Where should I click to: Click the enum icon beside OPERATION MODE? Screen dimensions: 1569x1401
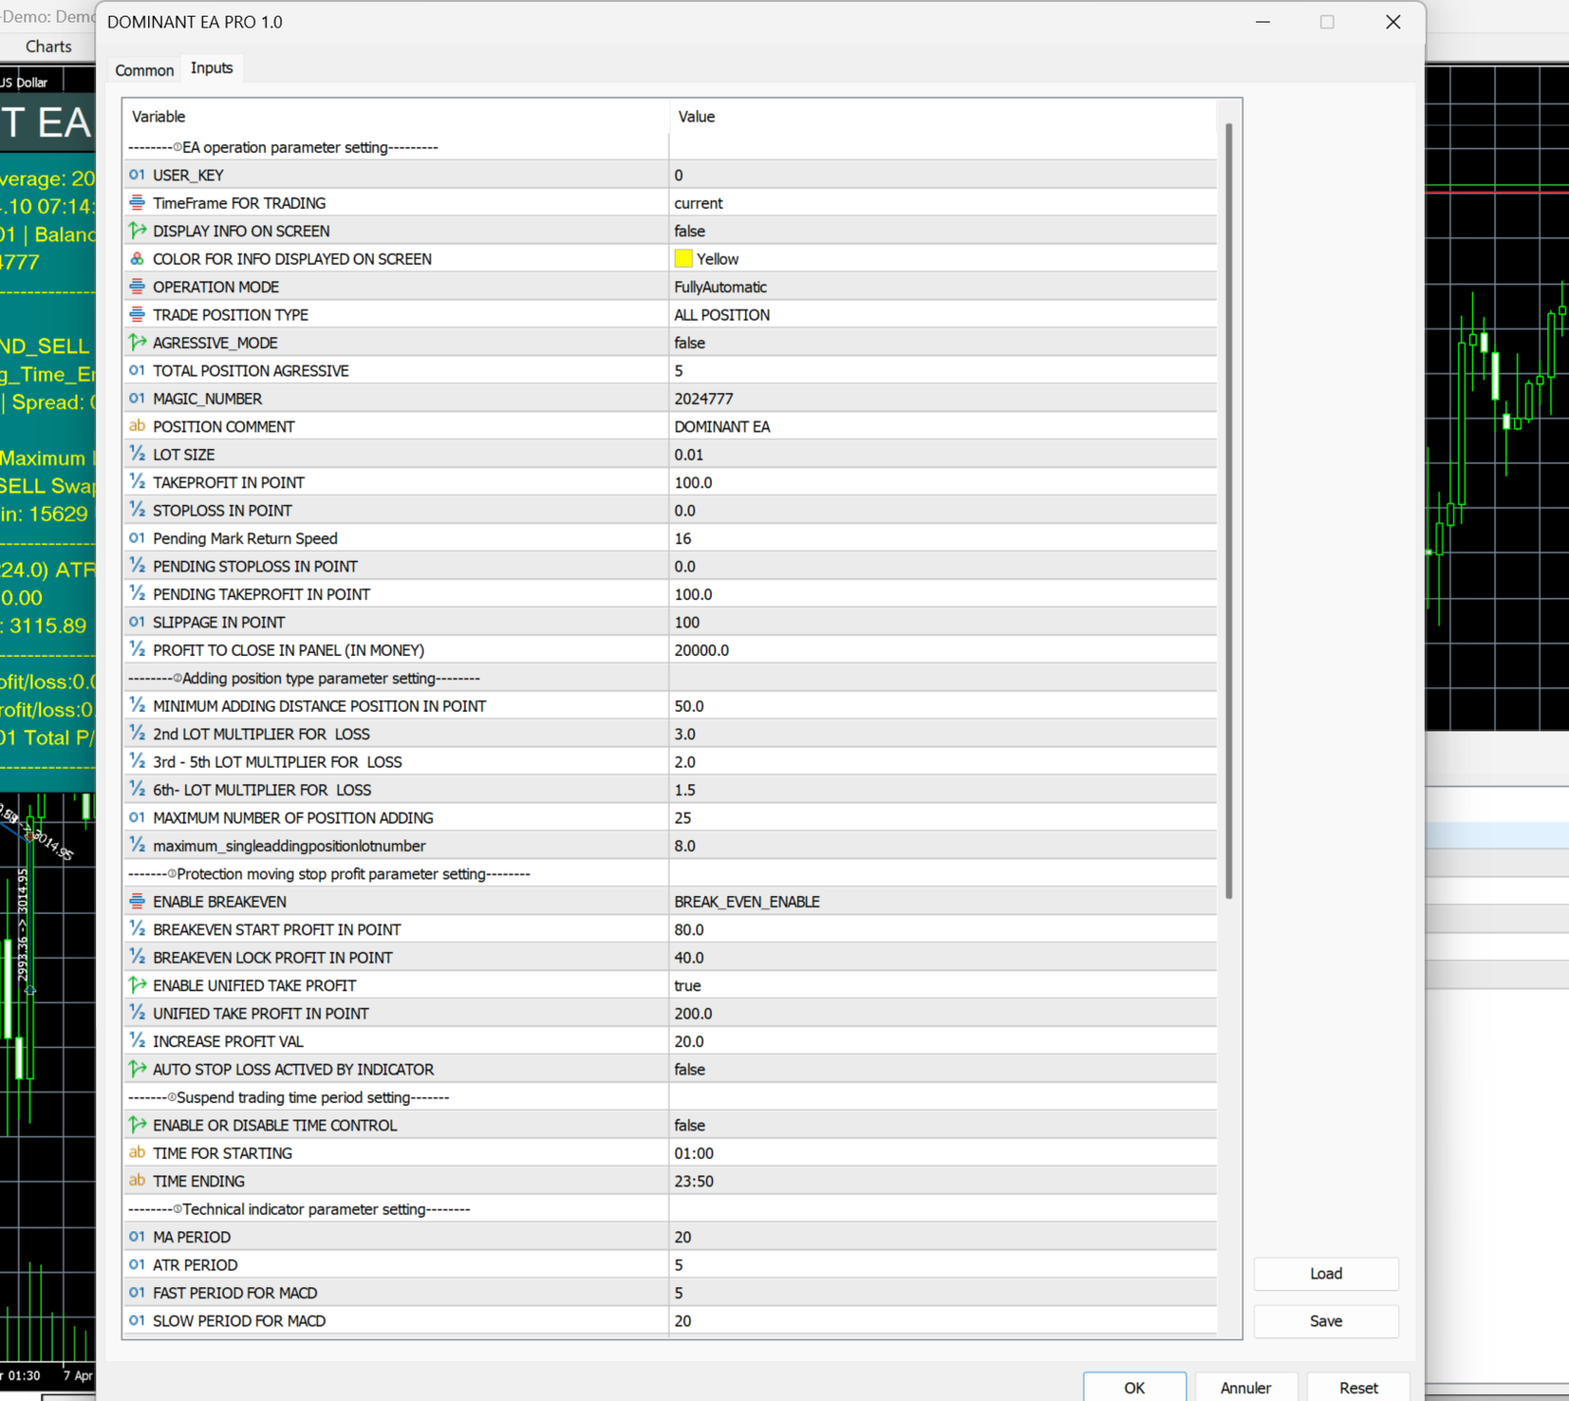click(x=137, y=286)
